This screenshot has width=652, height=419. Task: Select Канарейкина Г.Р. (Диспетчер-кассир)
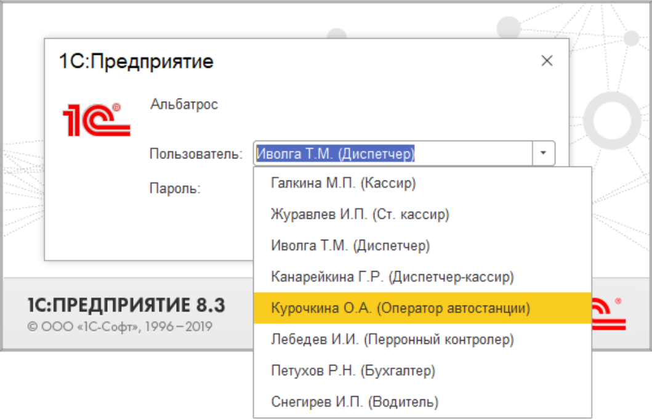(422, 277)
